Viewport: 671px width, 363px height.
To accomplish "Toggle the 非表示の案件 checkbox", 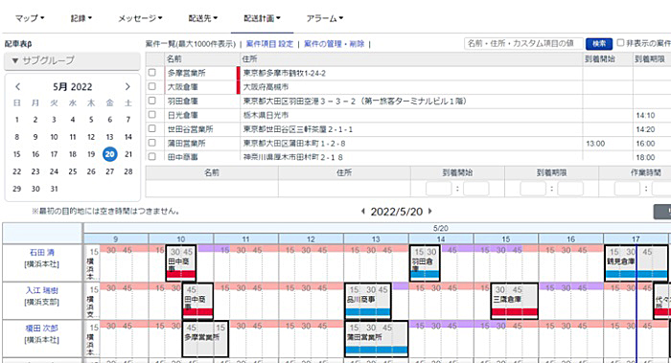I will 620,43.
